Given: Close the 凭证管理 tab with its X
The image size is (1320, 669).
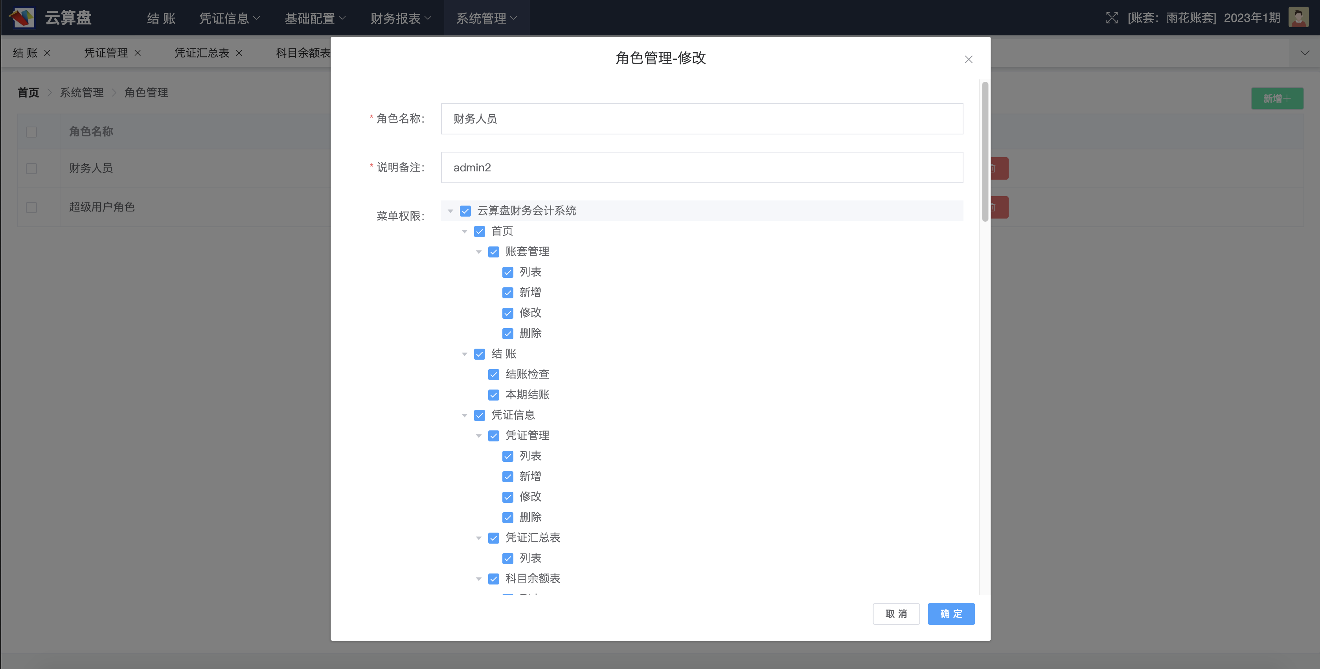Looking at the screenshot, I should (137, 53).
